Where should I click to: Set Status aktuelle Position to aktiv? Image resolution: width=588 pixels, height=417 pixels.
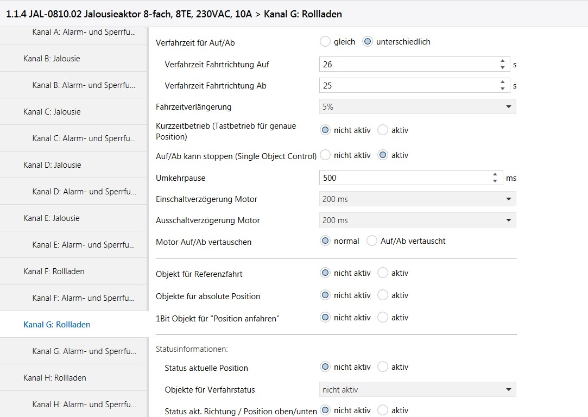(x=383, y=367)
